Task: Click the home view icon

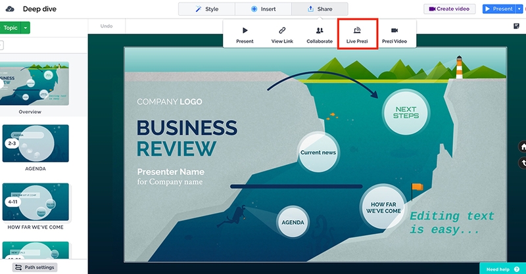Action: point(523,147)
